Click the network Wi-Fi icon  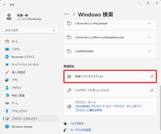[x=7, y=65]
